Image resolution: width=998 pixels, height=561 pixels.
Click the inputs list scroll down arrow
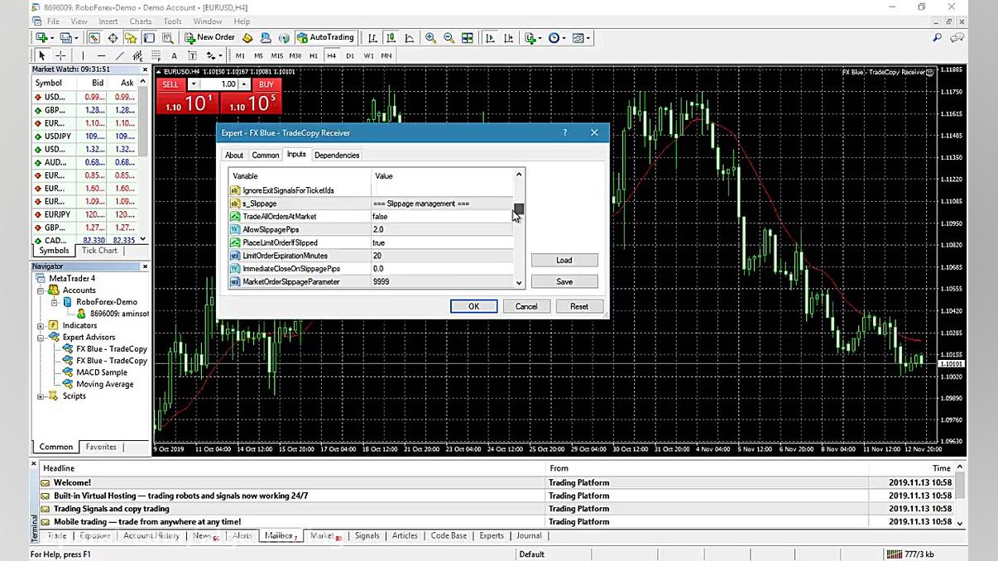click(519, 283)
